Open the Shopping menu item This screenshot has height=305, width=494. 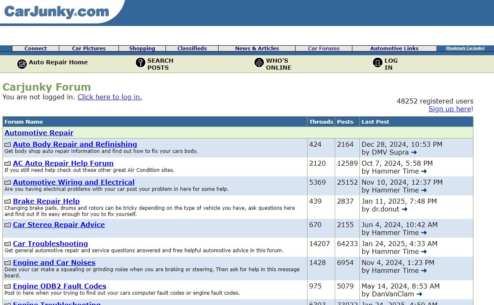click(142, 48)
